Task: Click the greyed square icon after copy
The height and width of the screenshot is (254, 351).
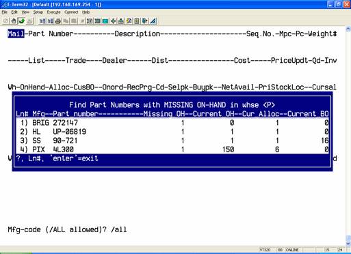Action: pyautogui.click(x=74, y=21)
